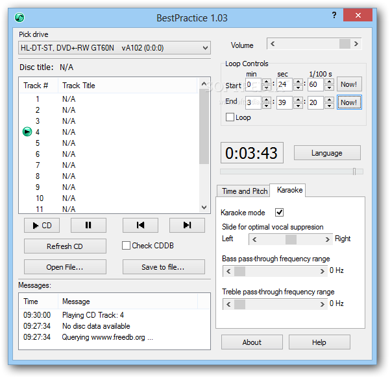This screenshot has height=378, width=390.
Task: Click the Start seconds input field
Action: pos(284,84)
